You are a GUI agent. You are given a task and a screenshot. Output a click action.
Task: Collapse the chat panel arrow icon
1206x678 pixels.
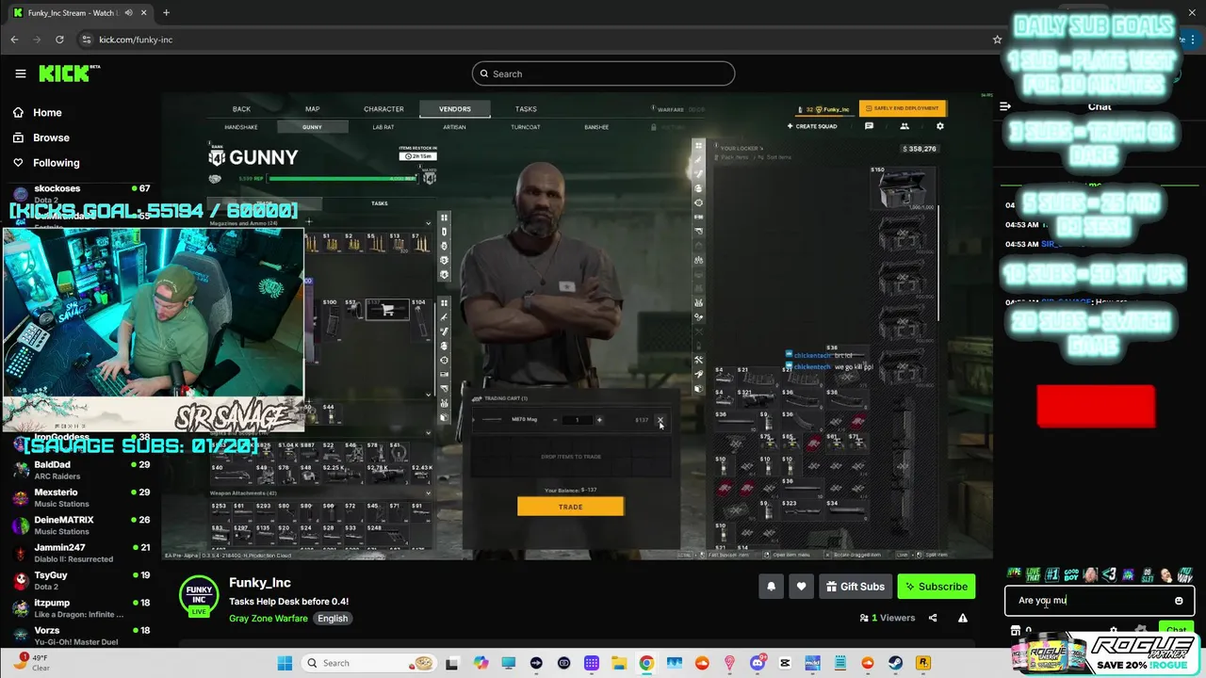pos(1005,106)
